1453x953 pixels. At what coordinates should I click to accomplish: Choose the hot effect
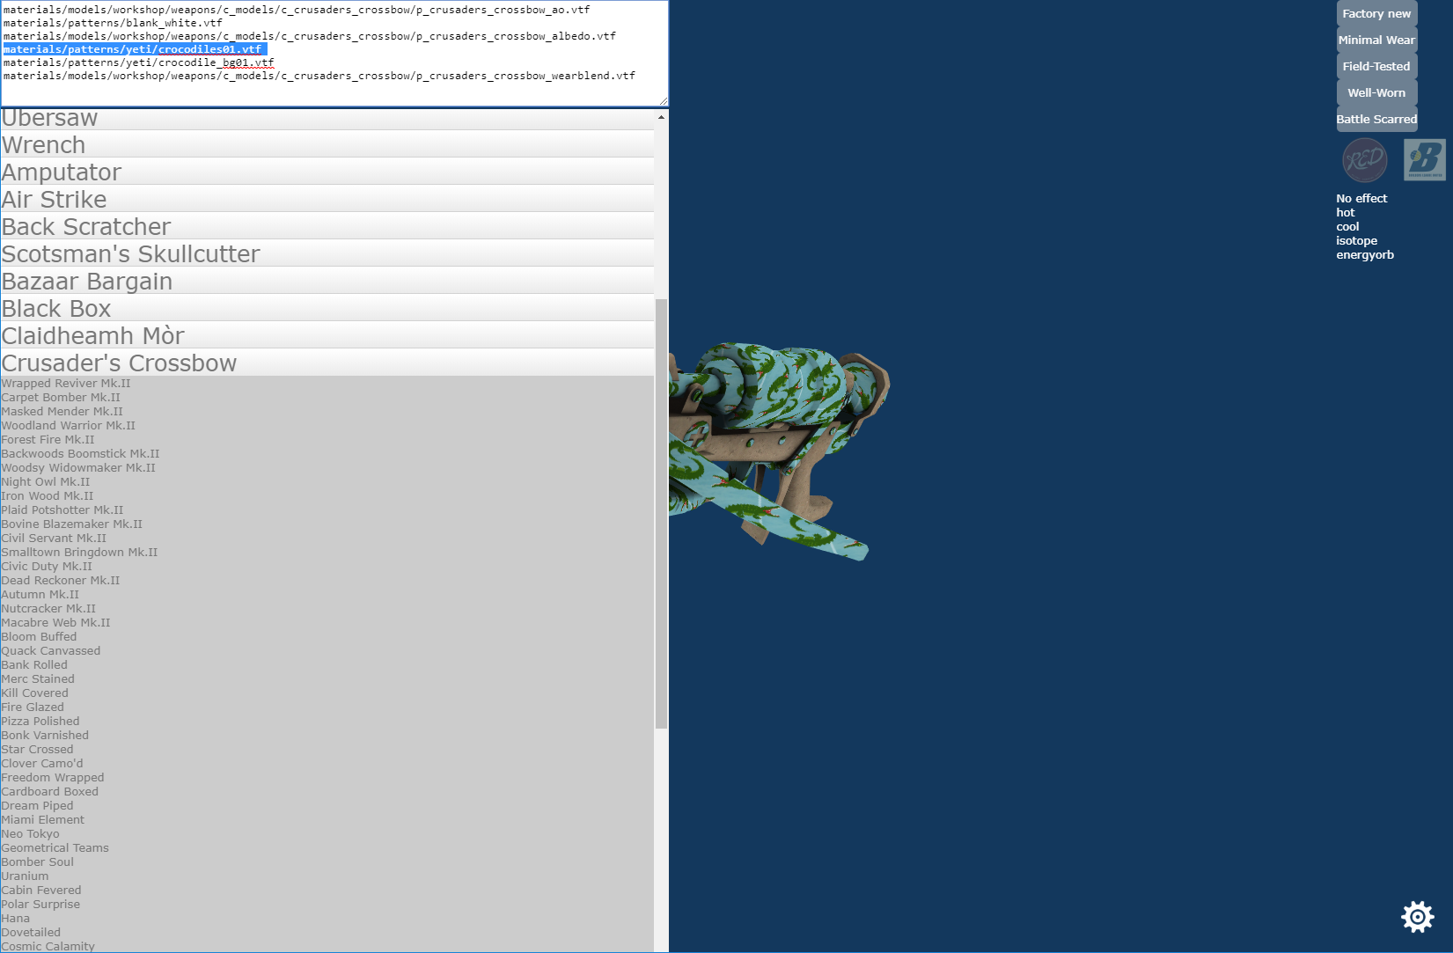(x=1346, y=213)
